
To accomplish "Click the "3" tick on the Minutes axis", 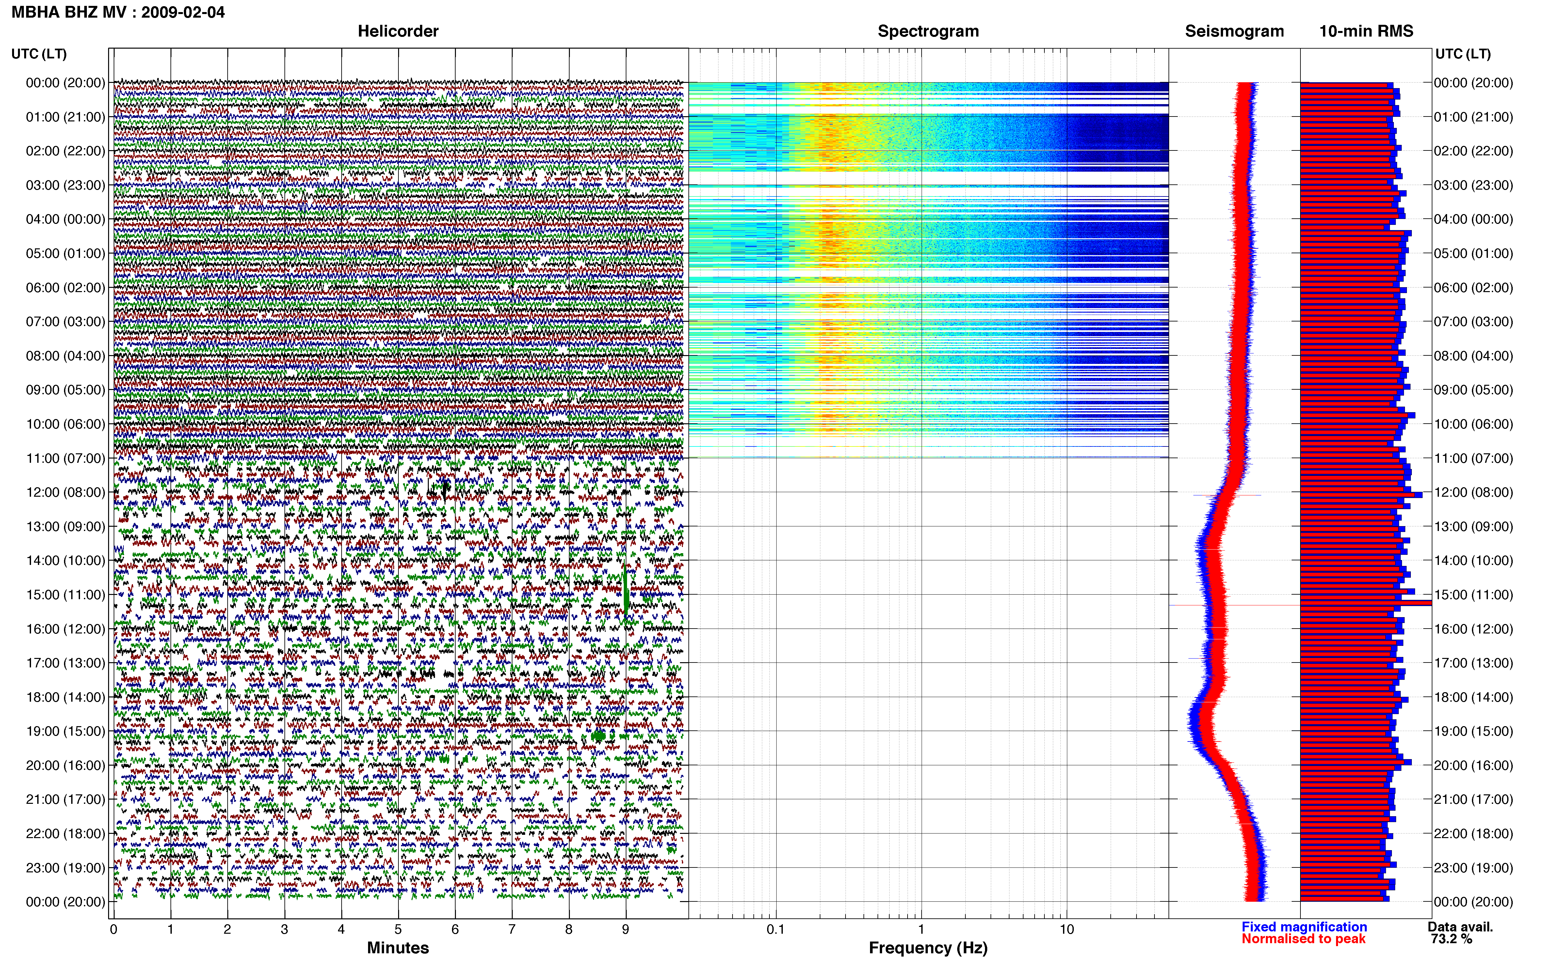I will (x=284, y=930).
